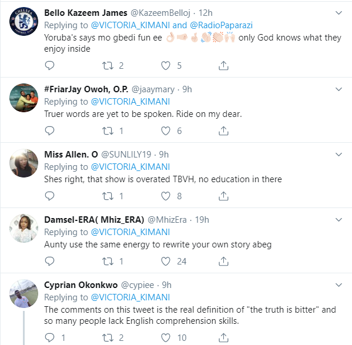Open more options for Bello Kazeem James's tweet

pyautogui.click(x=338, y=13)
